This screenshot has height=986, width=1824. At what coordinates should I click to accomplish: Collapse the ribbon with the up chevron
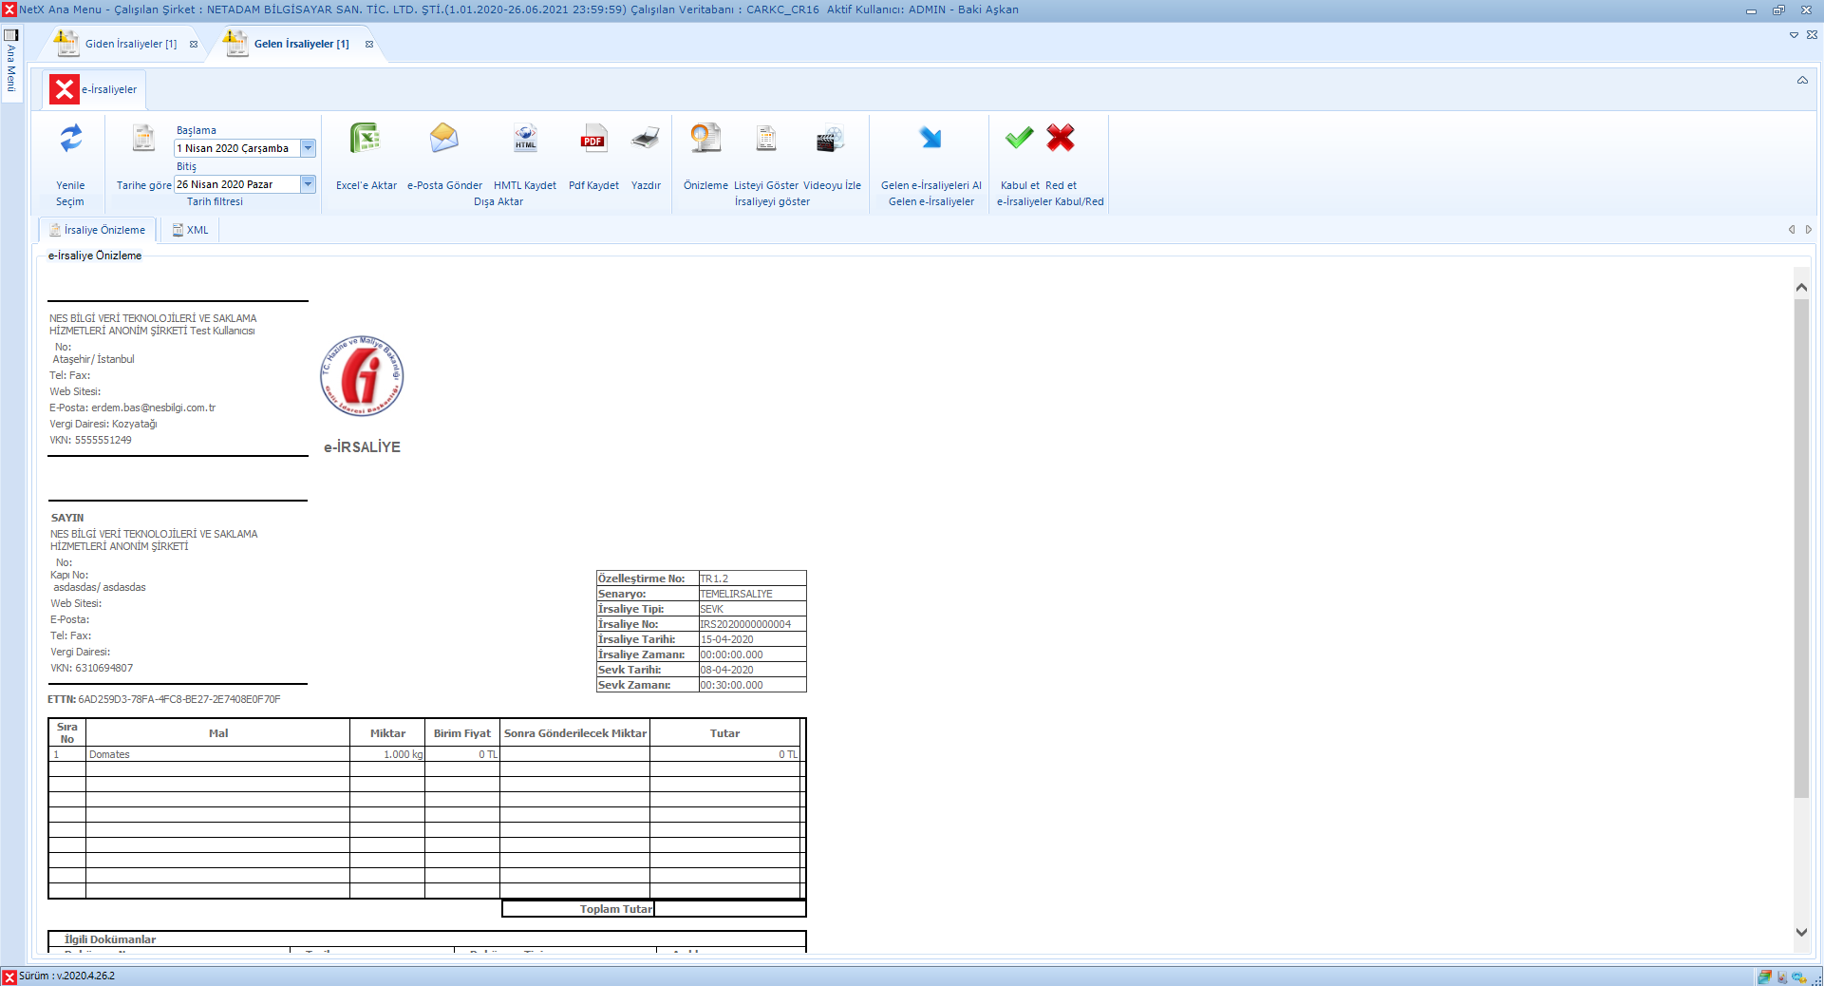[1801, 81]
